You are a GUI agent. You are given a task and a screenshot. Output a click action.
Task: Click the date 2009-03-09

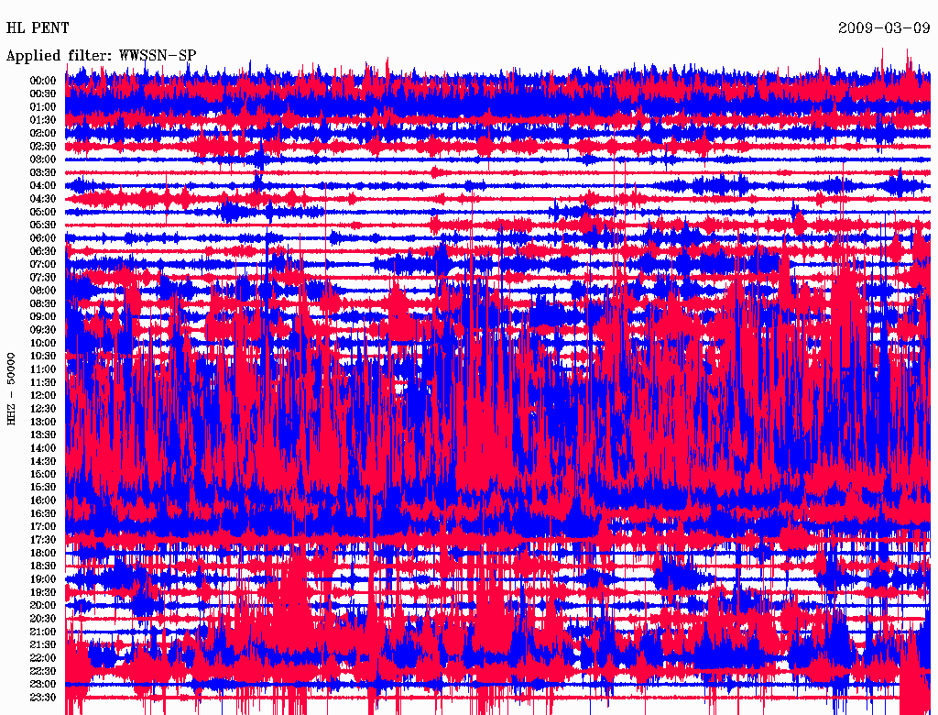pyautogui.click(x=884, y=28)
